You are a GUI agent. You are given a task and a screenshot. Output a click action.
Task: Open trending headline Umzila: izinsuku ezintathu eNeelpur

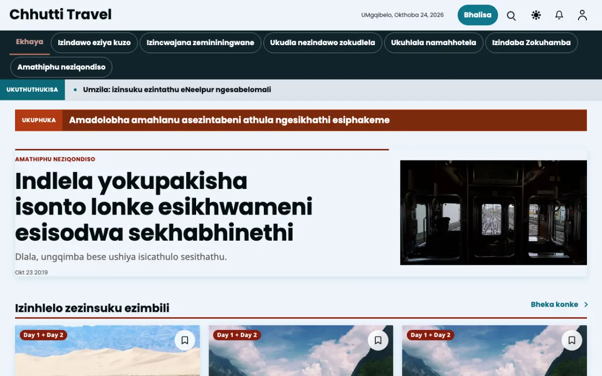(177, 90)
